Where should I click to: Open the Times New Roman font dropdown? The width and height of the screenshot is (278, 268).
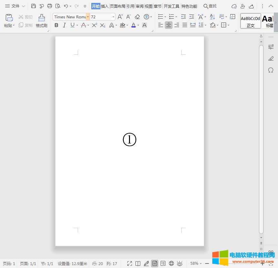click(x=88, y=17)
